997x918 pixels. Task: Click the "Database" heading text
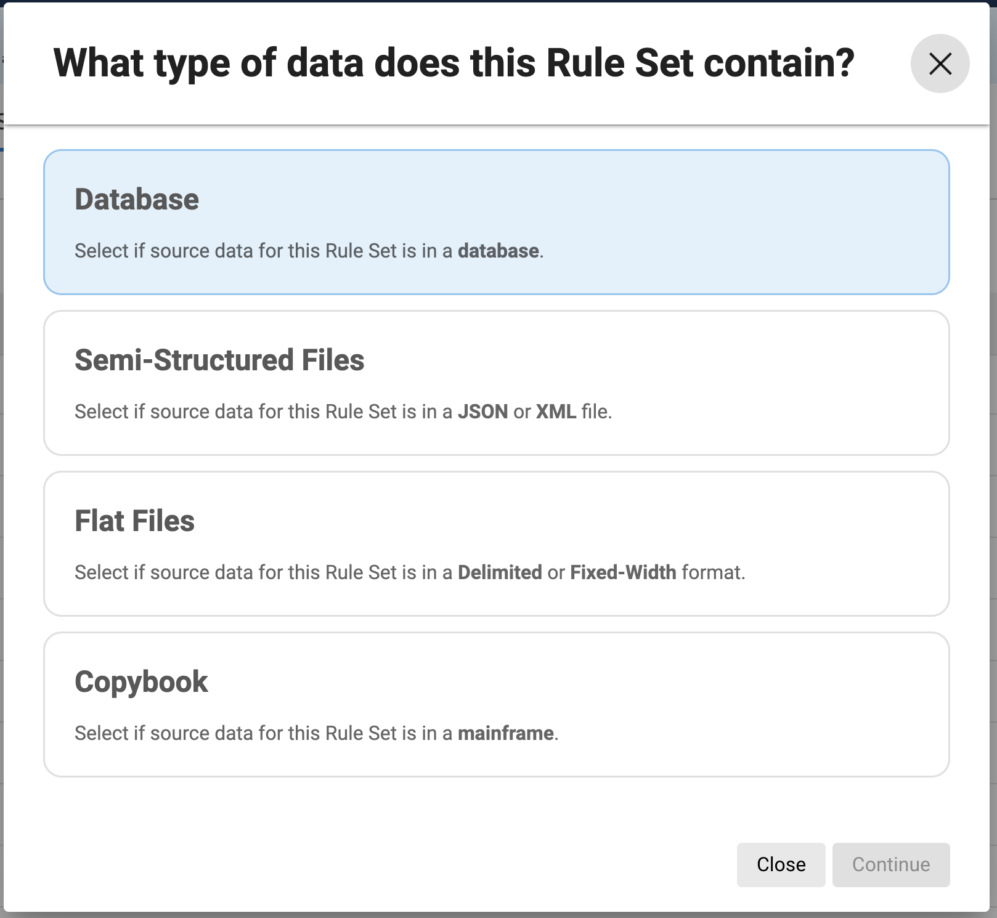[137, 200]
